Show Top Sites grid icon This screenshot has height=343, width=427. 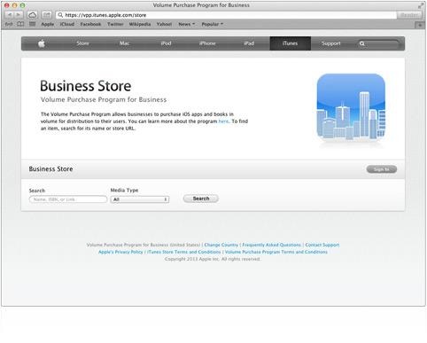click(32, 24)
